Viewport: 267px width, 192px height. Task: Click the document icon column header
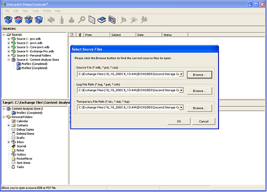tap(72, 35)
